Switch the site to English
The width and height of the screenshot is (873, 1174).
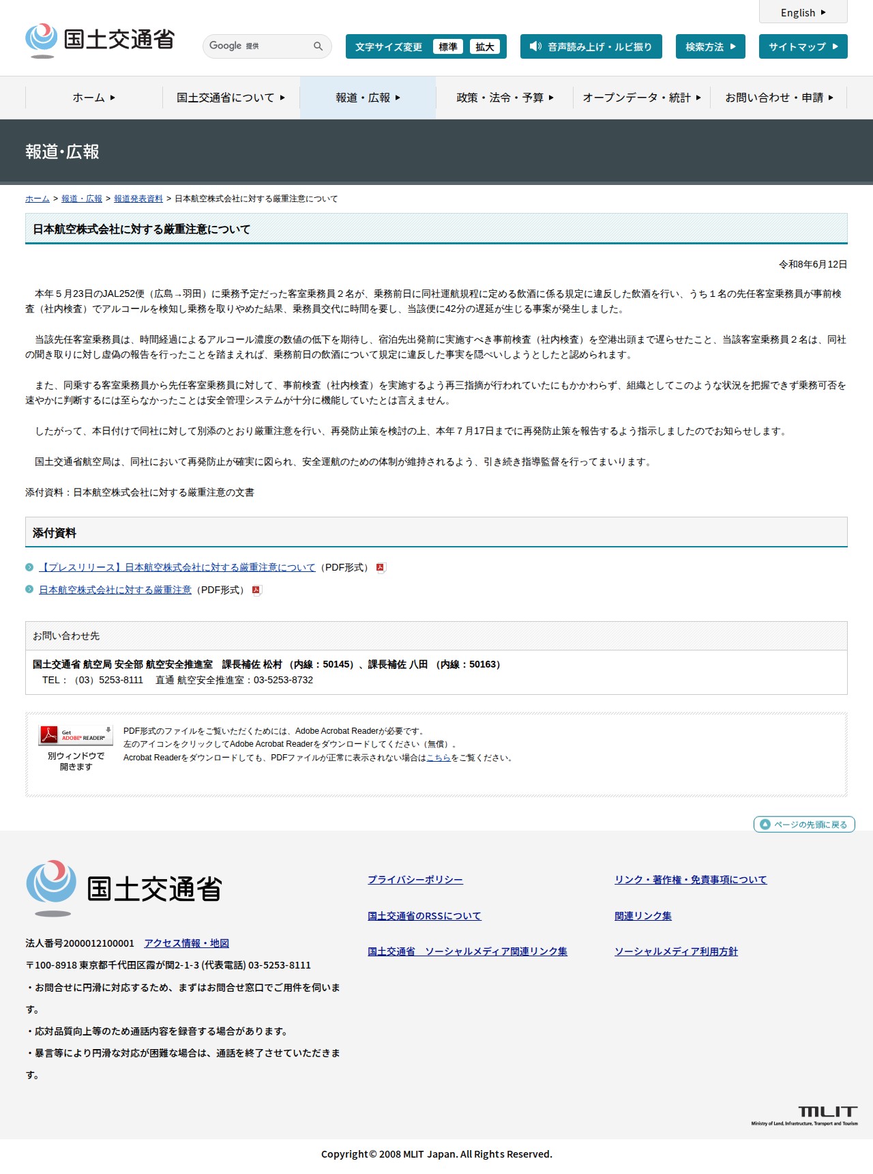coord(803,12)
